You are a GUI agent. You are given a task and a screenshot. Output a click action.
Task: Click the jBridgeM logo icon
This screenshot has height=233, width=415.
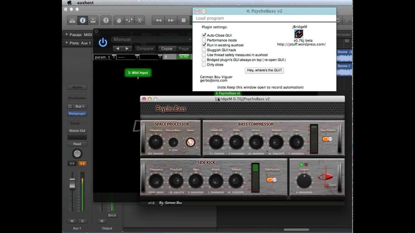pyautogui.click(x=298, y=34)
